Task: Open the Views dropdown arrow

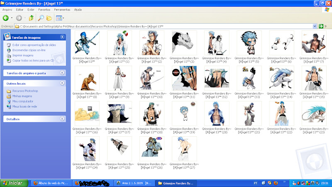Action: point(63,18)
